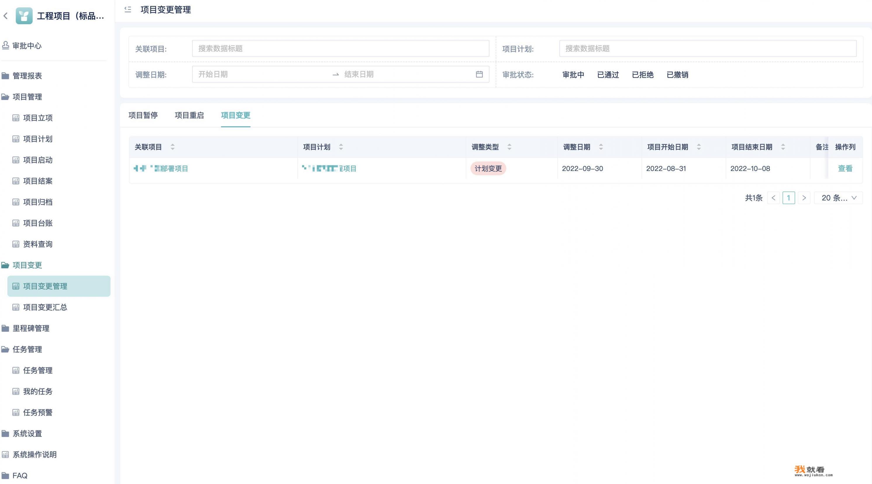The image size is (872, 484).
Task: Open the calendar icon in 调整日期 field
Action: pos(479,75)
